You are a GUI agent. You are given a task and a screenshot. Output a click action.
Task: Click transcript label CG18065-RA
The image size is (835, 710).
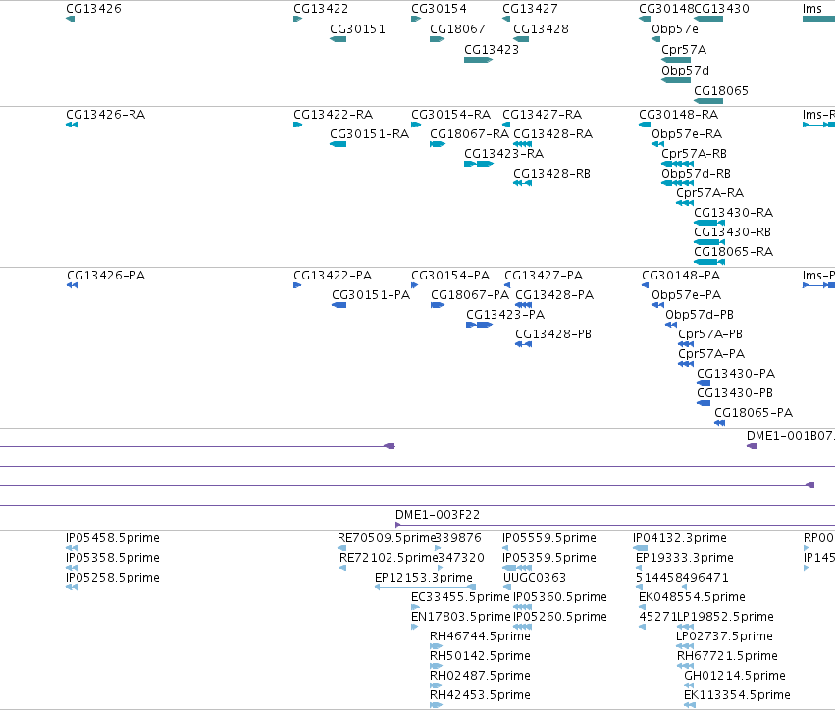[733, 252]
